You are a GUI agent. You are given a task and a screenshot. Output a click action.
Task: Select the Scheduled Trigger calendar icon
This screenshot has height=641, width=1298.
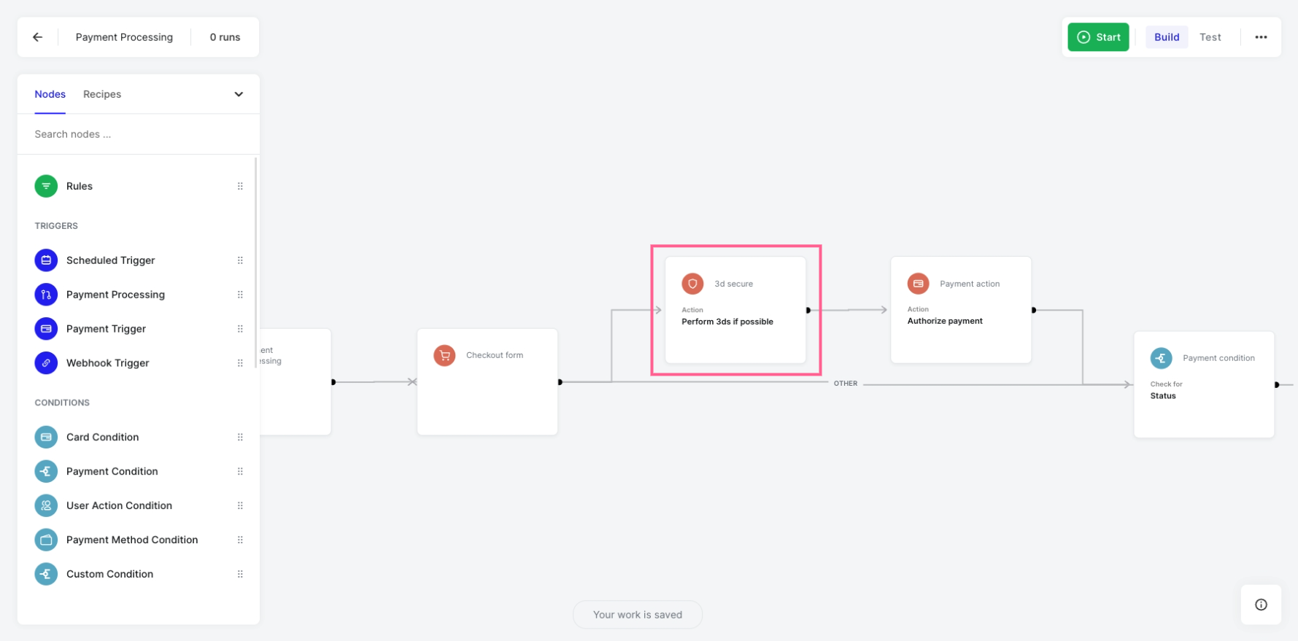tap(46, 260)
